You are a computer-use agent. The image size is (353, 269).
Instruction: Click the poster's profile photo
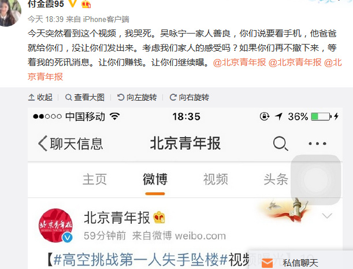click(x=10, y=12)
